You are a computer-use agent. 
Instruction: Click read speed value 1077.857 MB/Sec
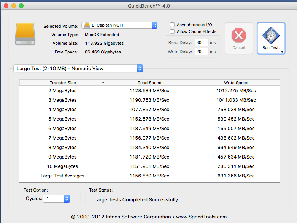coord(149,110)
